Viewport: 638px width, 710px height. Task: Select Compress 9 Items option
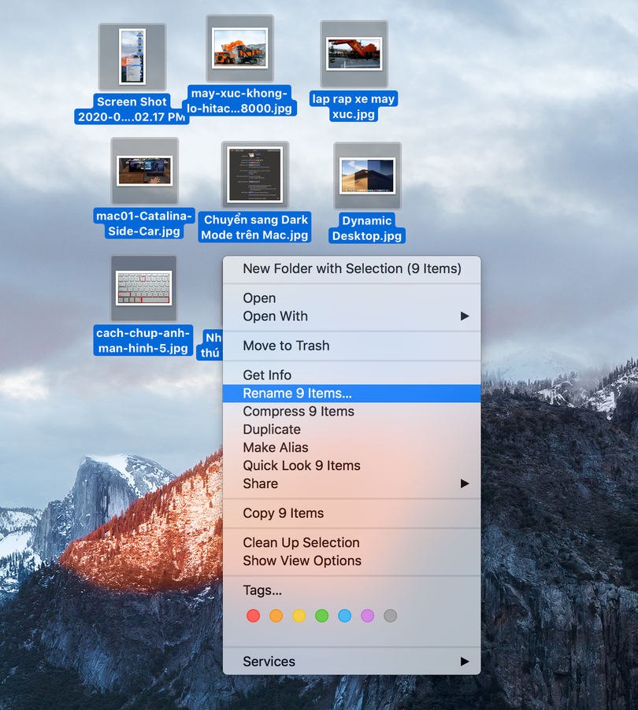point(299,412)
